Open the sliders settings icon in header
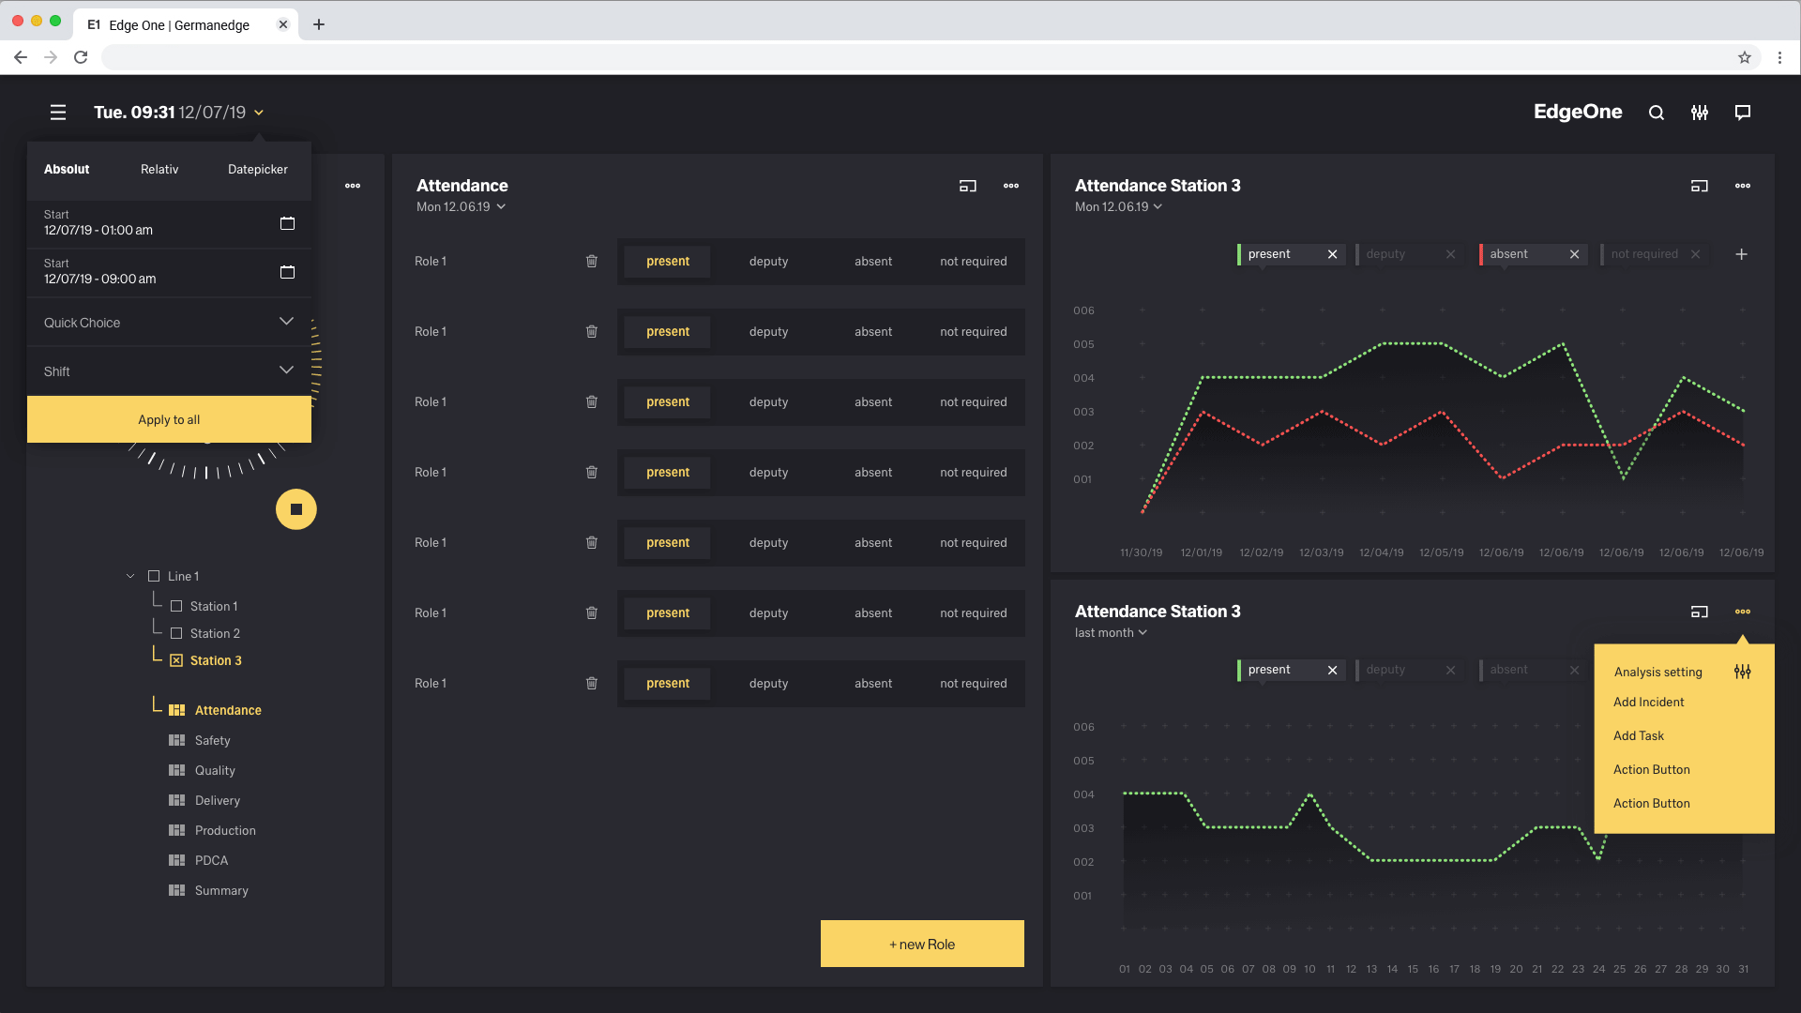This screenshot has height=1013, width=1801. tap(1700, 113)
